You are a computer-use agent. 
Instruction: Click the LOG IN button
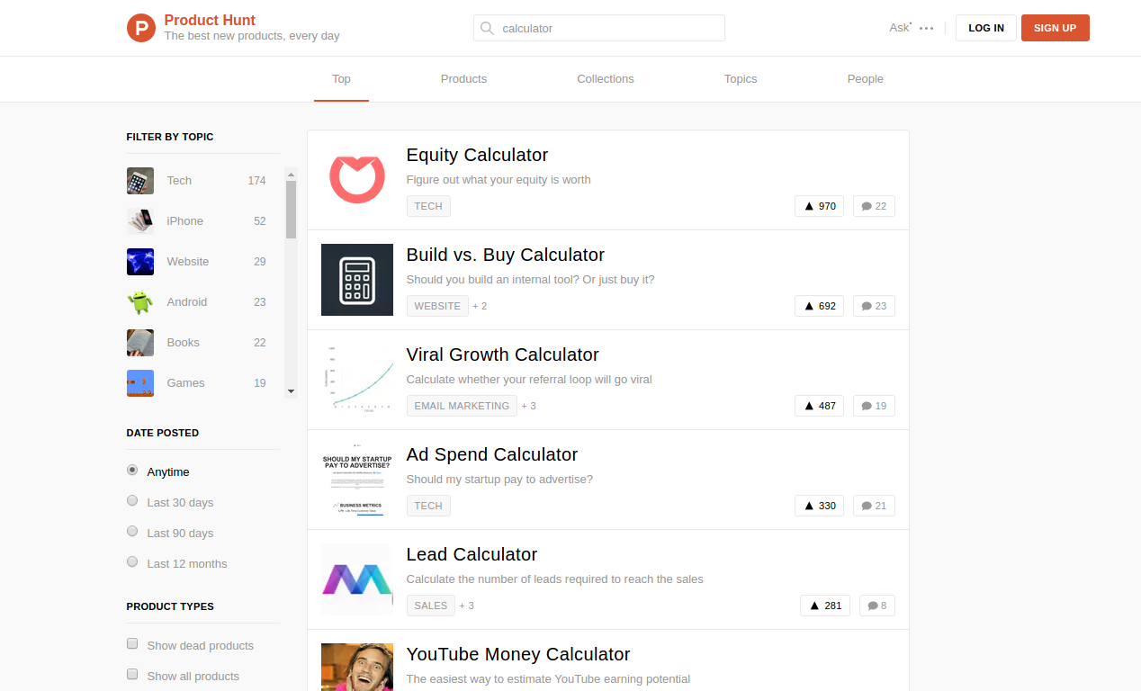(985, 28)
